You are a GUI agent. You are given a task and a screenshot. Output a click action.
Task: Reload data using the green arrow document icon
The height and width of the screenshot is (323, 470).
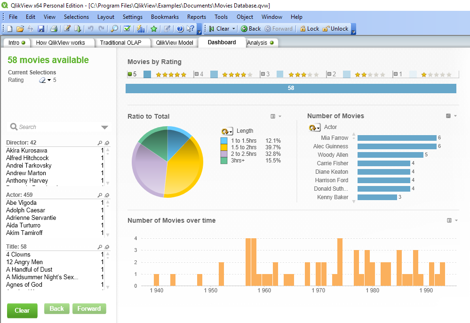tap(78, 29)
